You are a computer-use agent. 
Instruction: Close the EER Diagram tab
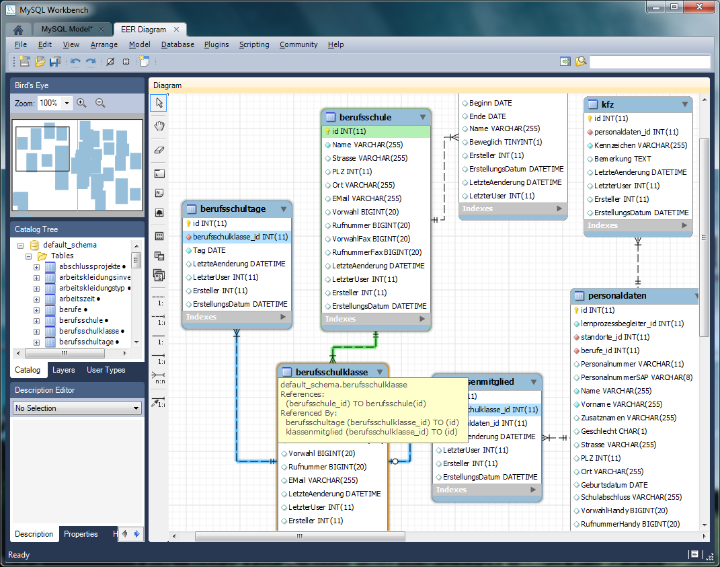[x=176, y=30]
